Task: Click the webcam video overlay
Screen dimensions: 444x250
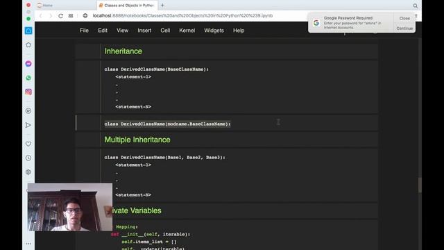Action: coord(69,207)
